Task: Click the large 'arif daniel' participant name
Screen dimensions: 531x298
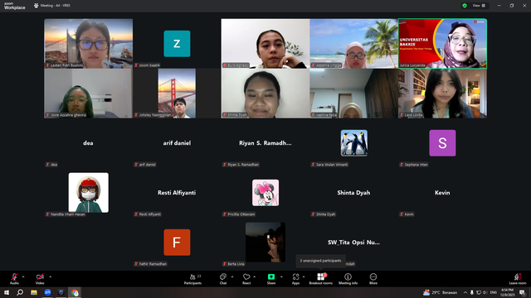Action: click(177, 143)
